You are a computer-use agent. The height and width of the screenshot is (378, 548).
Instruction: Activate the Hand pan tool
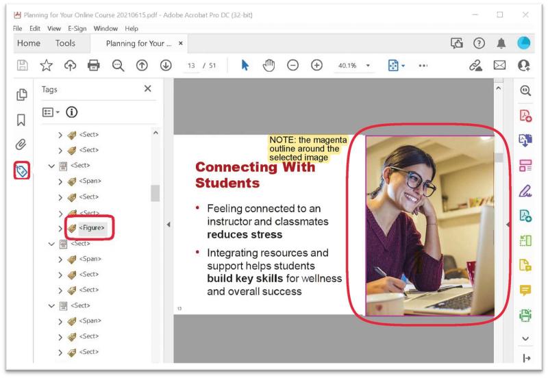(269, 65)
